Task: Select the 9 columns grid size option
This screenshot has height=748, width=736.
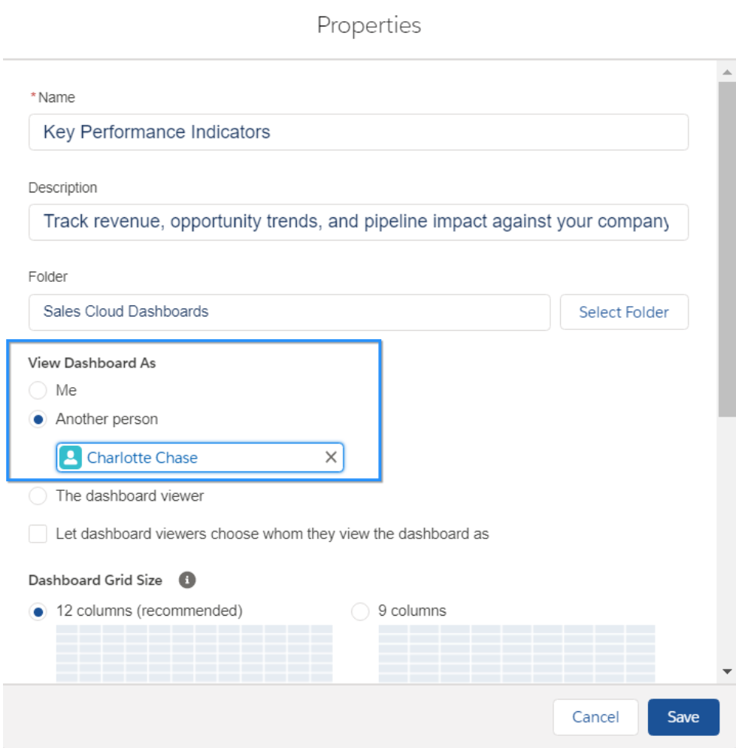Action: tap(360, 611)
